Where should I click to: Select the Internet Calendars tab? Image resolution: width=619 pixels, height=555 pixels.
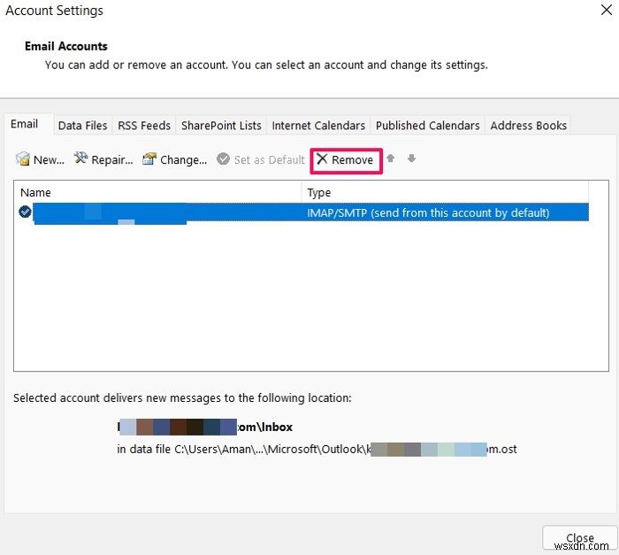[x=318, y=126]
